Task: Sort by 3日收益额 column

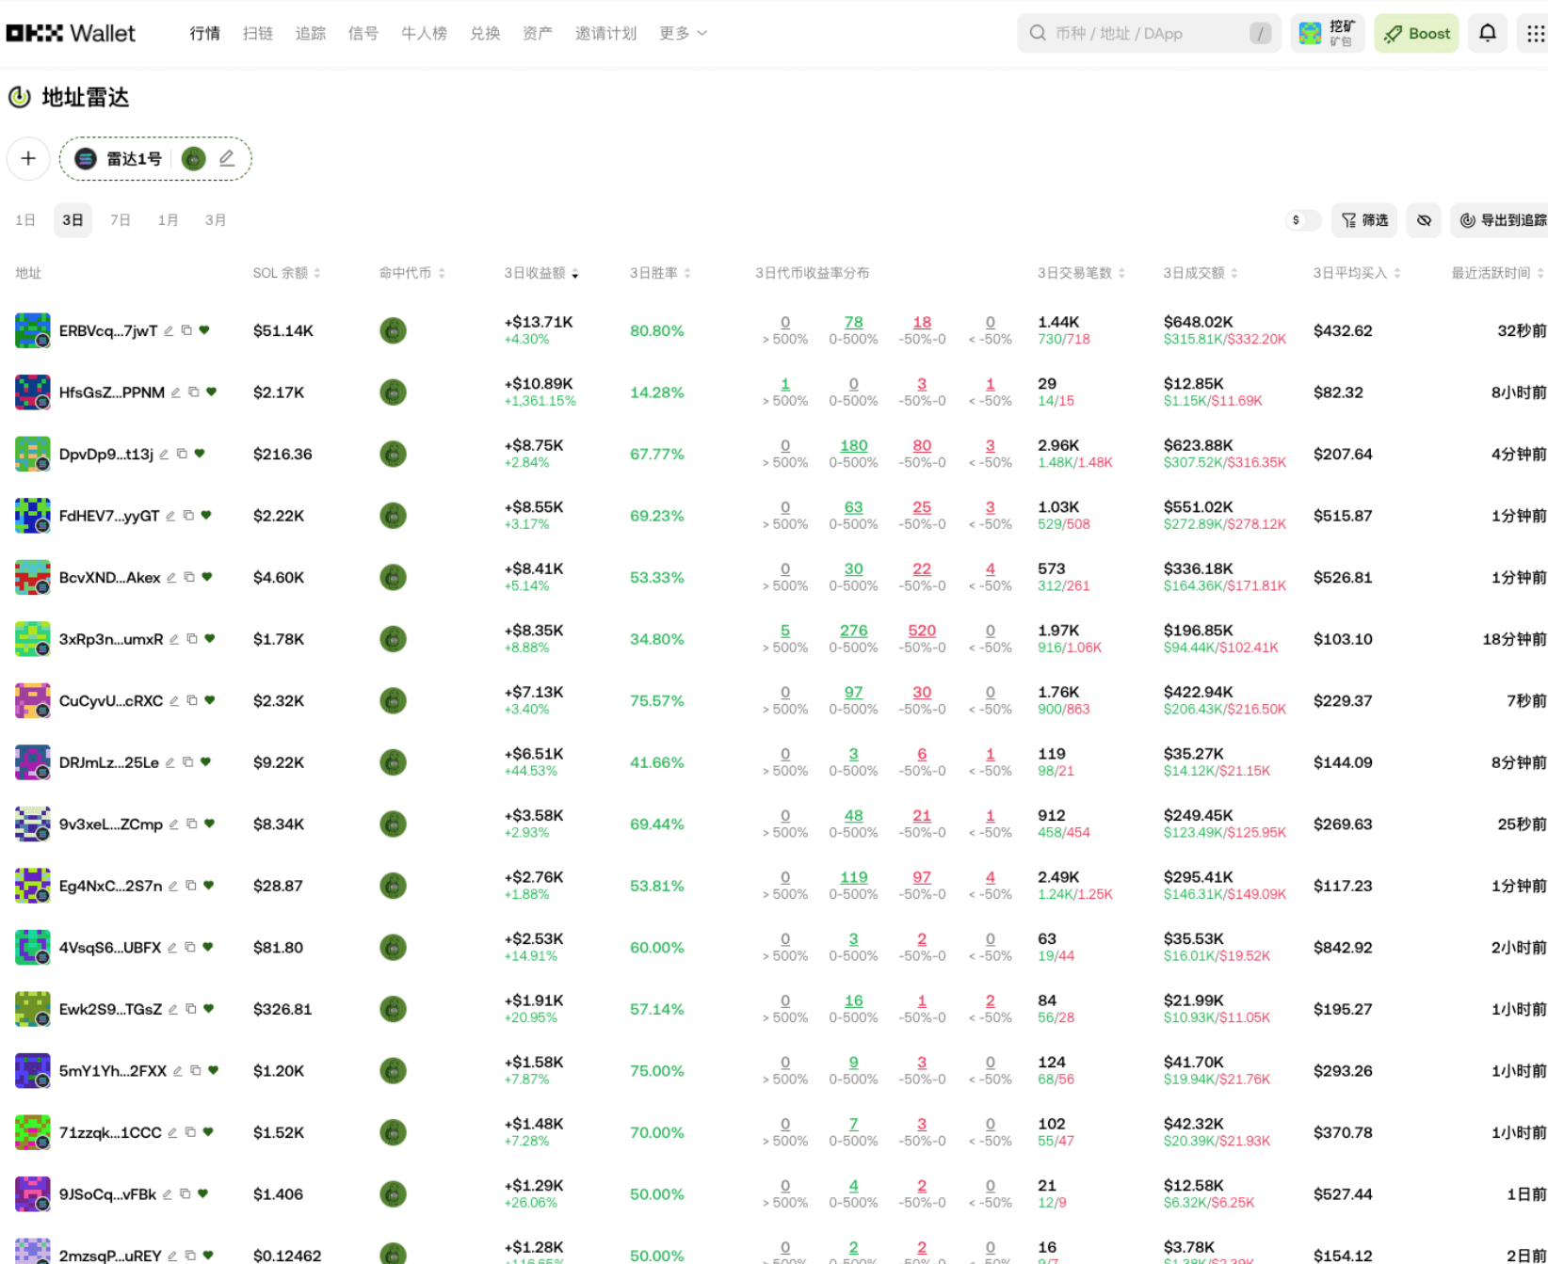Action: click(540, 273)
